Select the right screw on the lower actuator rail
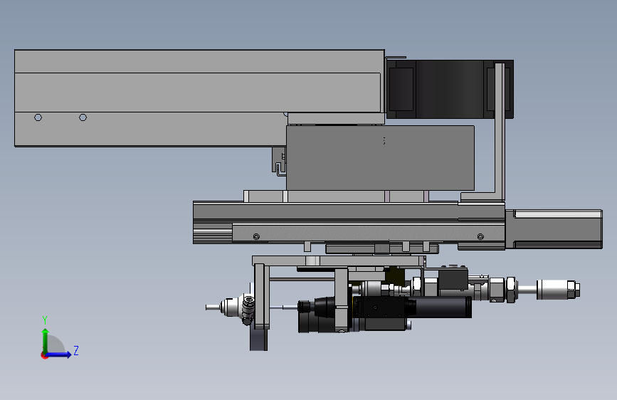 tap(480, 236)
